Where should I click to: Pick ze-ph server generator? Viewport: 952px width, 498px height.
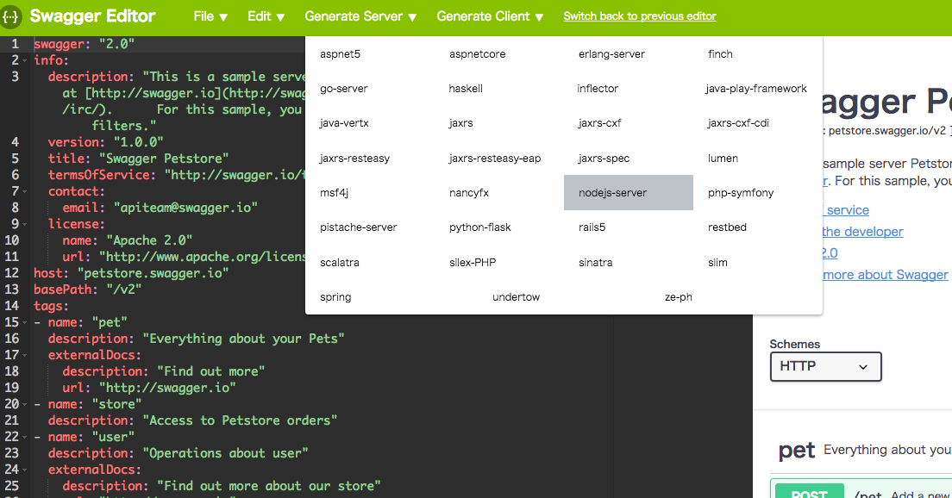pos(678,297)
